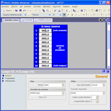This screenshot has height=111, width=111.
Task: Expand the undo history dropdown arrow
Action: pyautogui.click(x=27, y=11)
